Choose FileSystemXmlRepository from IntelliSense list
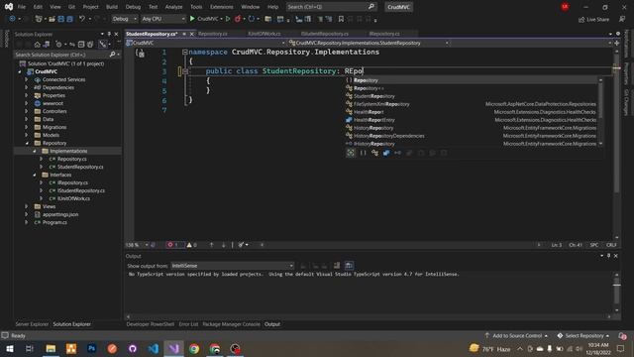The height and width of the screenshot is (357, 634). tap(381, 104)
